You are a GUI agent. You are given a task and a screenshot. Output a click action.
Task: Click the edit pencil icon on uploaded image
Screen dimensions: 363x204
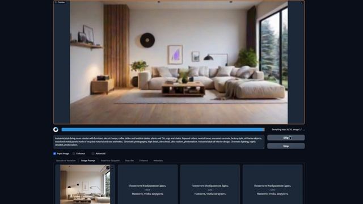pyautogui.click(x=108, y=168)
